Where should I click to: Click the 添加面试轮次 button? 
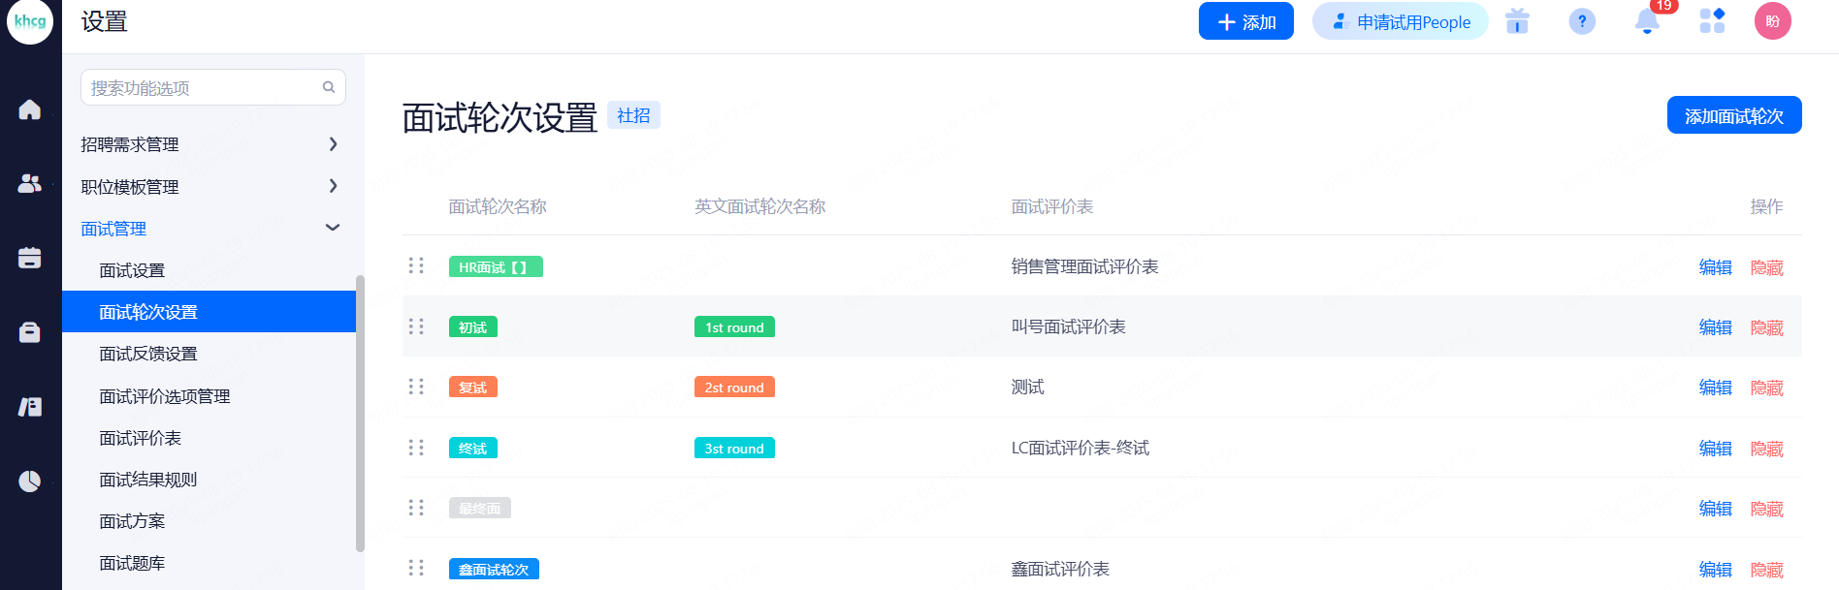click(x=1733, y=115)
